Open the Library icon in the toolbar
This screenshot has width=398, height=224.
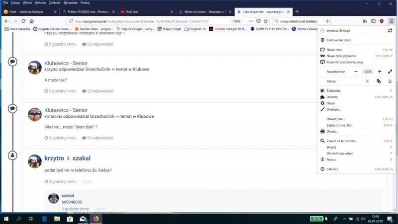click(x=365, y=21)
